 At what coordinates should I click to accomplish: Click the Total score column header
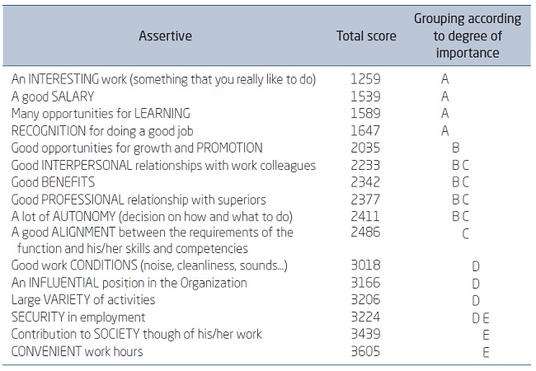click(366, 36)
